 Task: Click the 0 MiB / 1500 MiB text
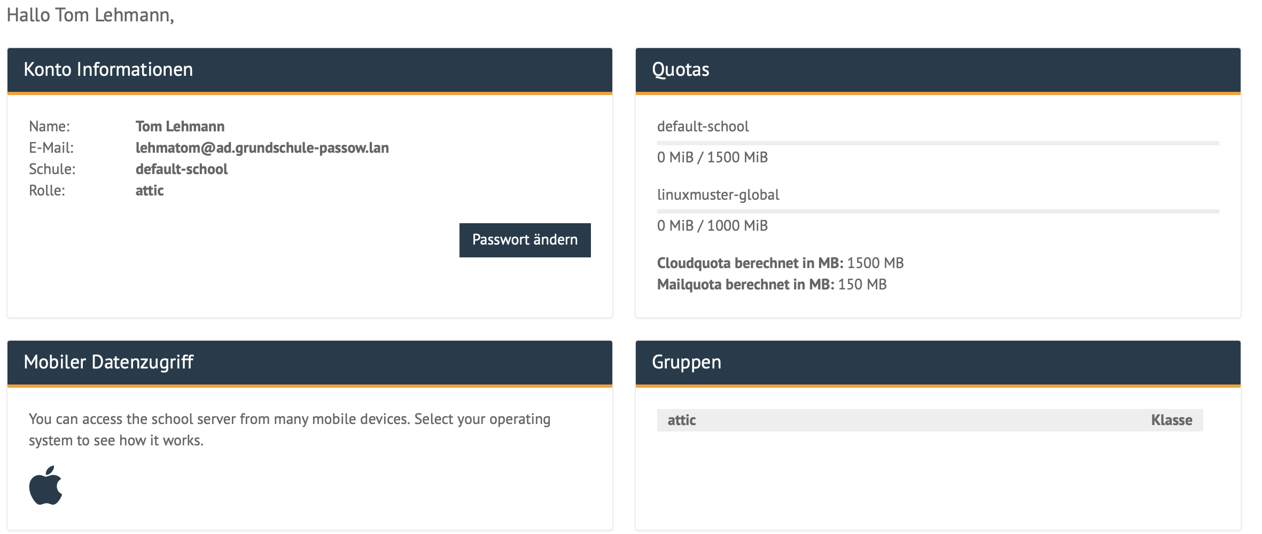(712, 158)
